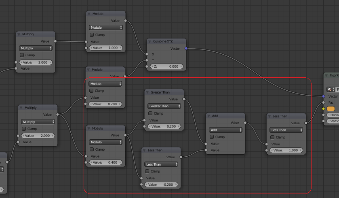
Task: Click the labeled Value input socket on Greater Than node
Action: pyautogui.click(x=144, y=120)
